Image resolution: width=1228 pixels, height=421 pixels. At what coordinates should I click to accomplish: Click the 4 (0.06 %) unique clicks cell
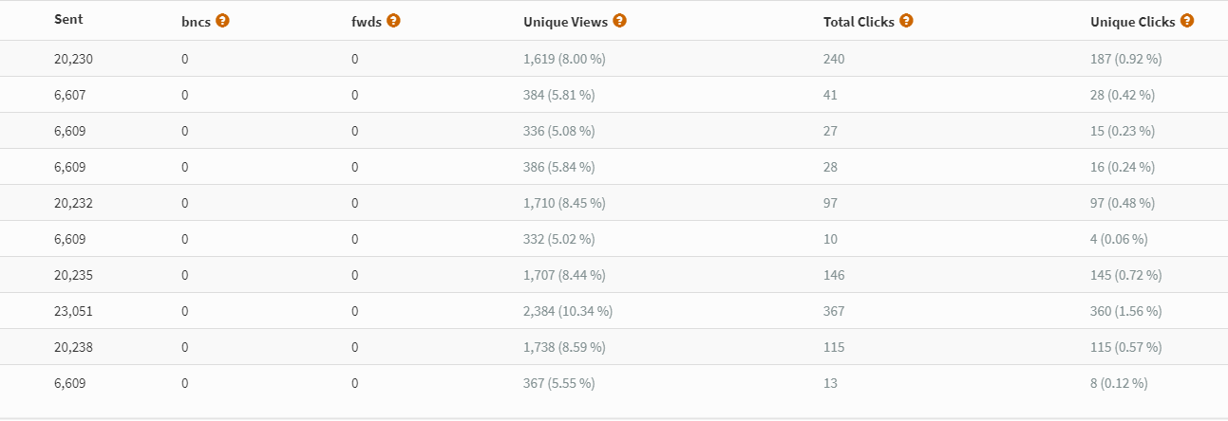1119,239
